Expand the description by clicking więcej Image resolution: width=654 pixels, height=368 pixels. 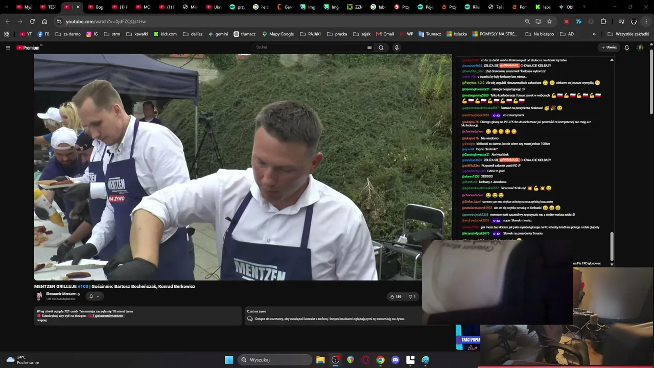42,320
